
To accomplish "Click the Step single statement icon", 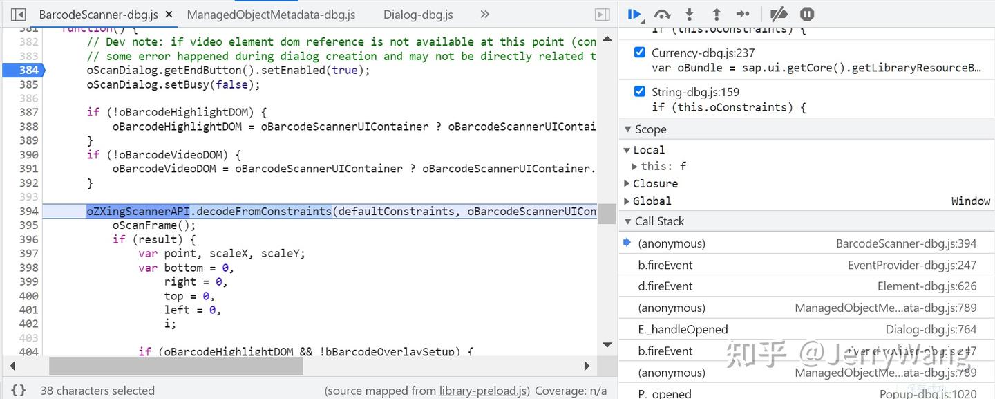I will [x=743, y=14].
